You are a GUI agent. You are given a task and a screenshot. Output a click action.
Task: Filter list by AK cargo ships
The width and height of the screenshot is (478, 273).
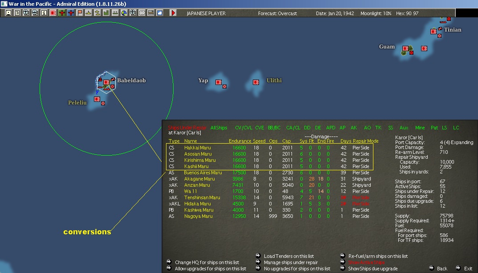point(354,128)
